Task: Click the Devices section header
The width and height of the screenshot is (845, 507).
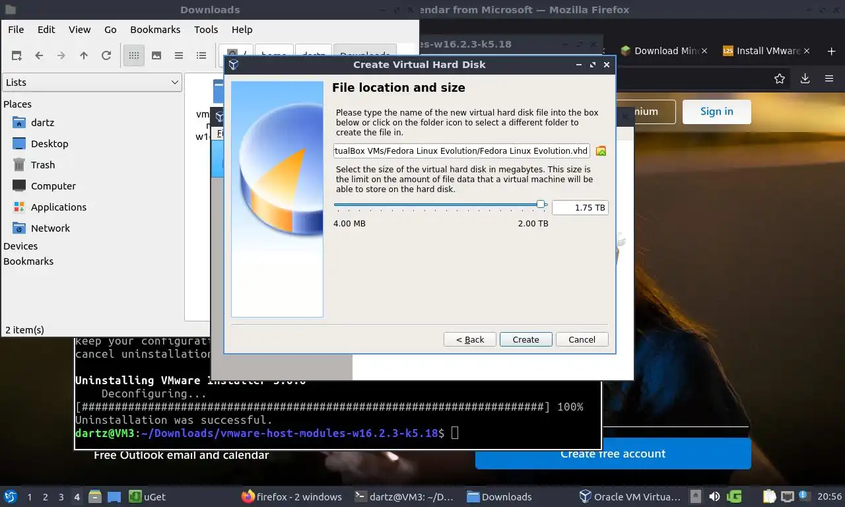Action: [x=20, y=246]
